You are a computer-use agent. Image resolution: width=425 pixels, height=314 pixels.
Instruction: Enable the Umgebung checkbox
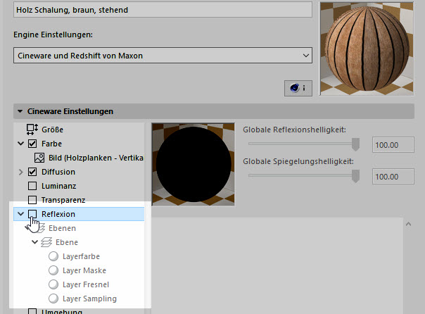click(32, 311)
